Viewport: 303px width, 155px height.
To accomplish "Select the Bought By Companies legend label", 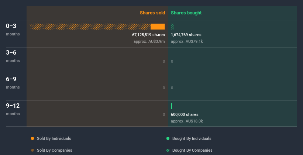I will pyautogui.click(x=192, y=150).
